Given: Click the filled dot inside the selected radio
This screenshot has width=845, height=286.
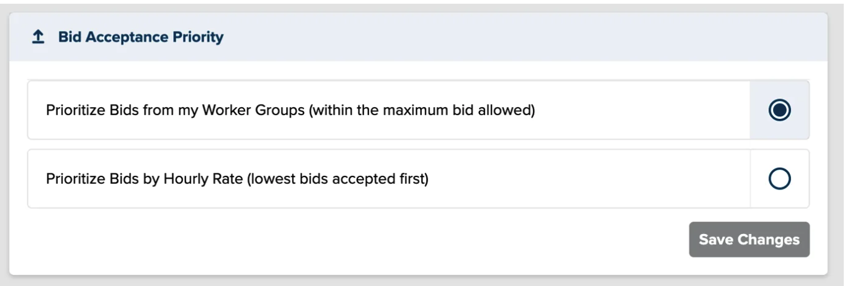Looking at the screenshot, I should point(779,110).
